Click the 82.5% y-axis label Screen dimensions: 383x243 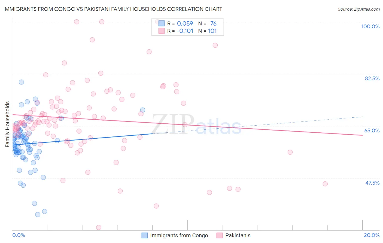(372, 78)
